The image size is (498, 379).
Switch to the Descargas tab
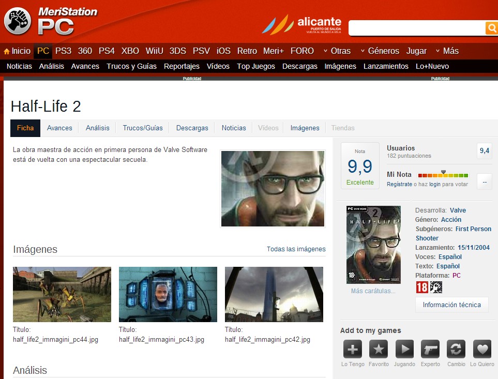(x=192, y=128)
